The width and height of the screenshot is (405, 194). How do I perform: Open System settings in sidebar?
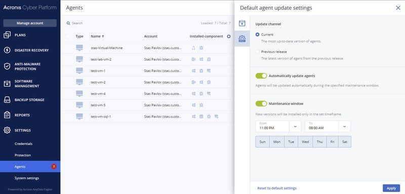[x=27, y=178]
